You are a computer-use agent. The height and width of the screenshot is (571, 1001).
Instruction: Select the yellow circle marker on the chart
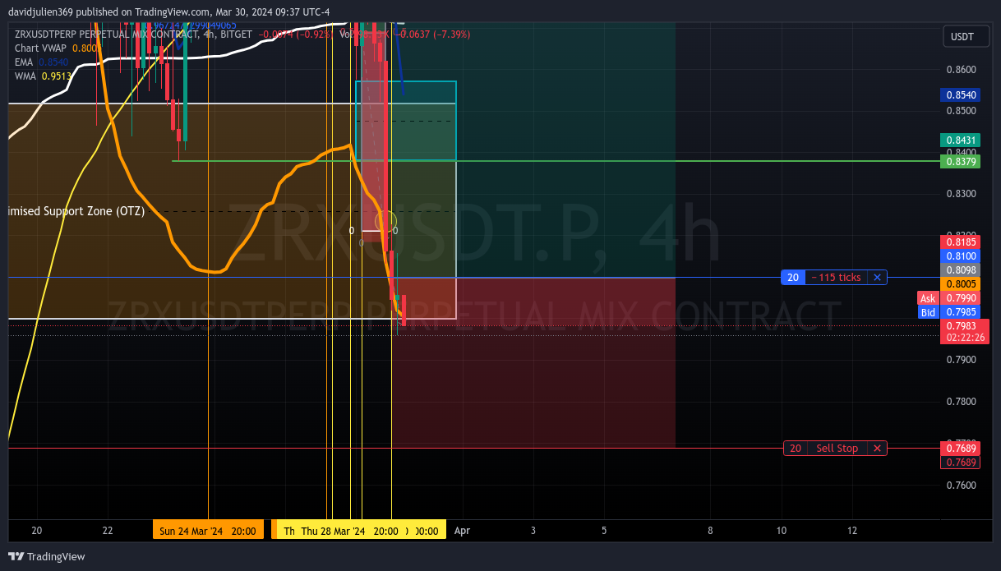pyautogui.click(x=386, y=221)
